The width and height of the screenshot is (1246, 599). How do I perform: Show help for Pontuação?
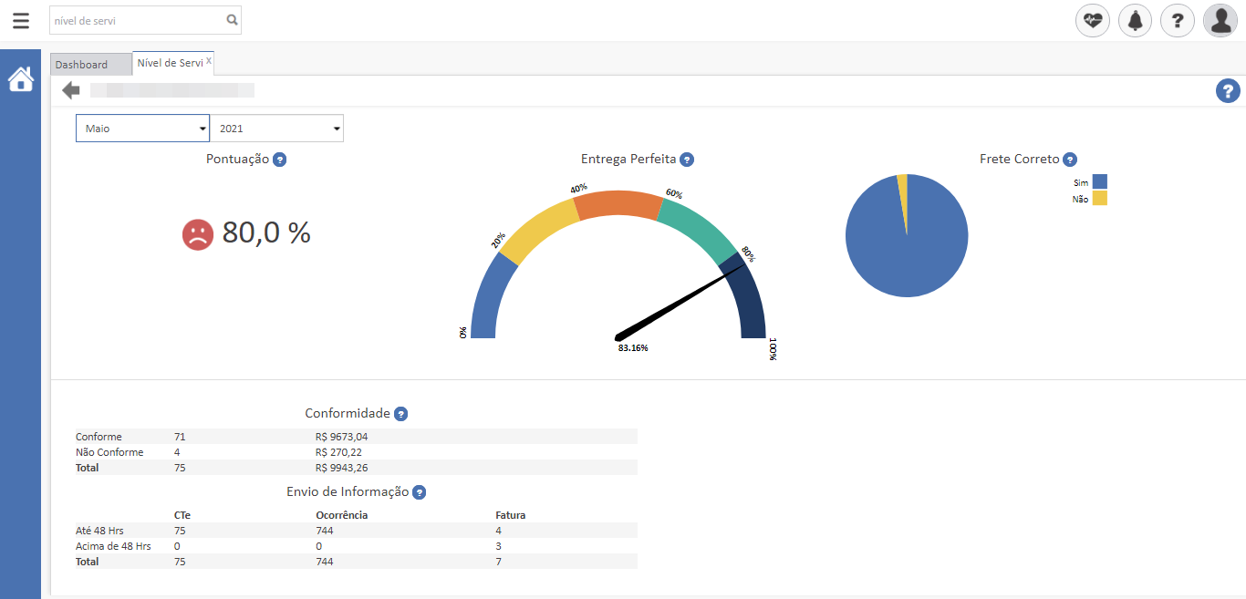click(280, 160)
